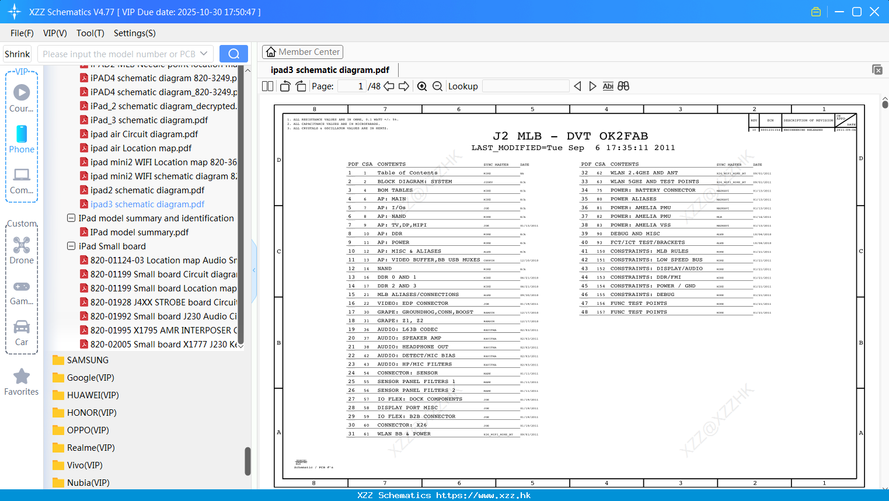889x501 pixels.
Task: Click the toolbox icon in title bar
Action: pyautogui.click(x=816, y=12)
